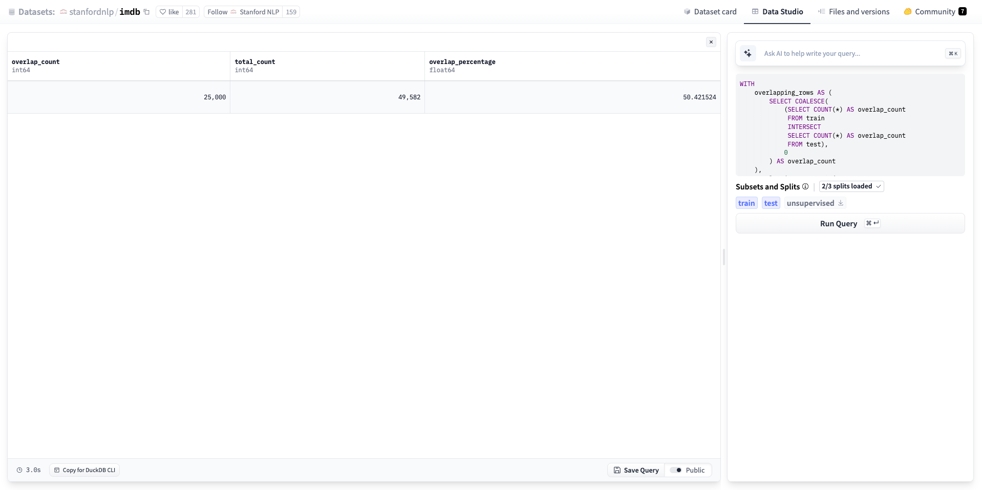
Task: Click the Ask AI query input field
Action: coord(850,53)
